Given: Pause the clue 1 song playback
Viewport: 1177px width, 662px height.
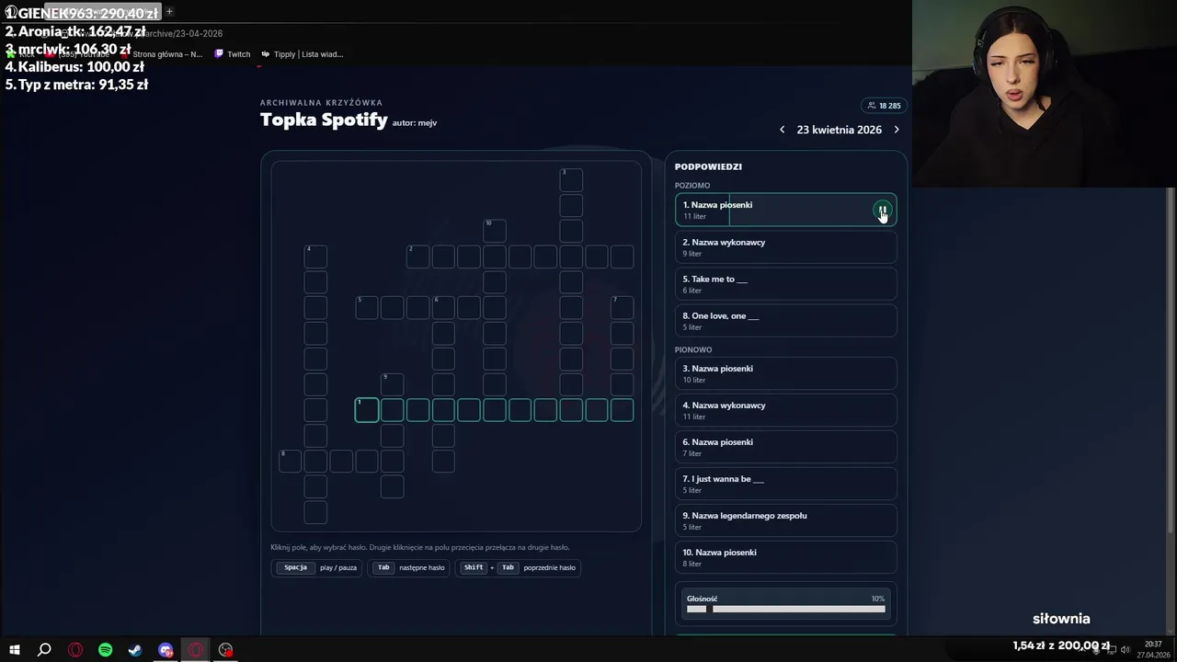Looking at the screenshot, I should (882, 211).
